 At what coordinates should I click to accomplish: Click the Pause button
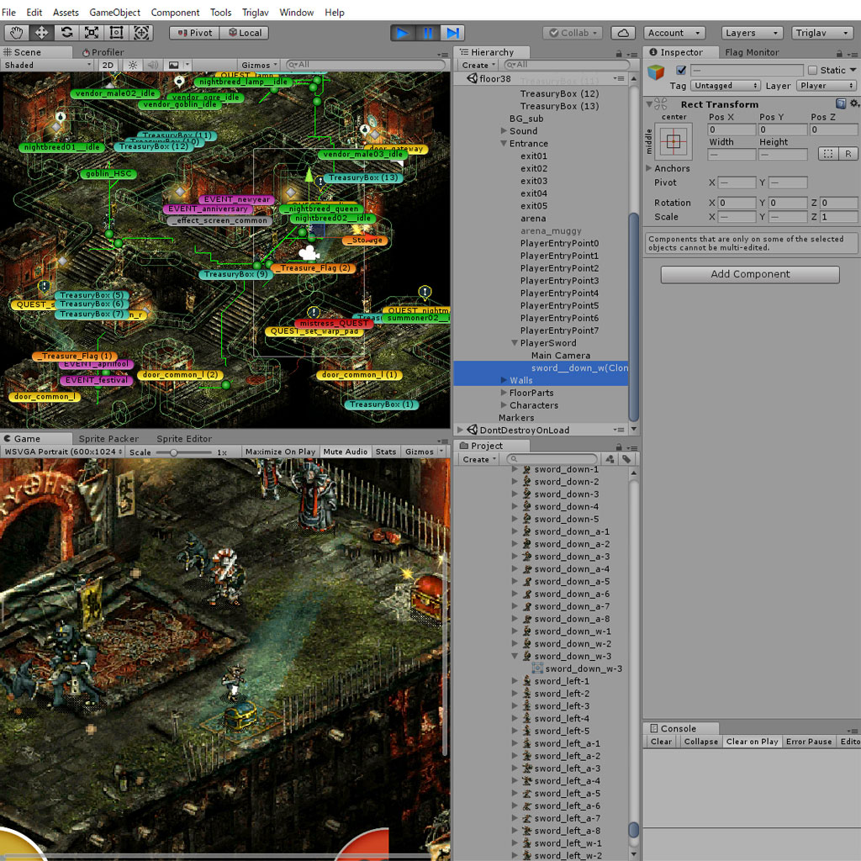click(x=428, y=33)
